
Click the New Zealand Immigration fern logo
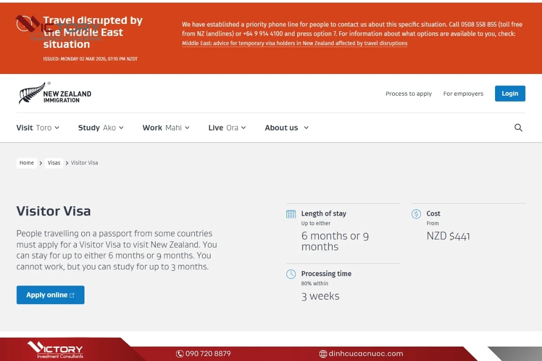coord(55,93)
